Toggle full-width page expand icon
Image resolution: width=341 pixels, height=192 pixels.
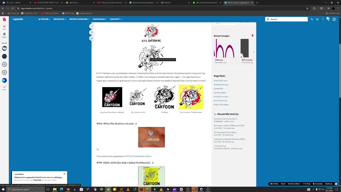coord(91,26)
